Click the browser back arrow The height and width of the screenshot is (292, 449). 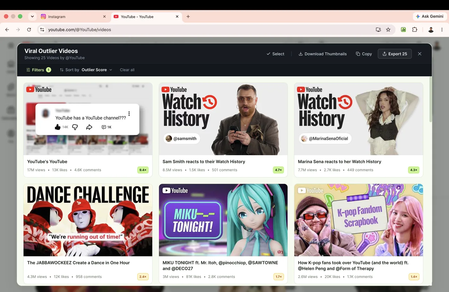click(7, 30)
